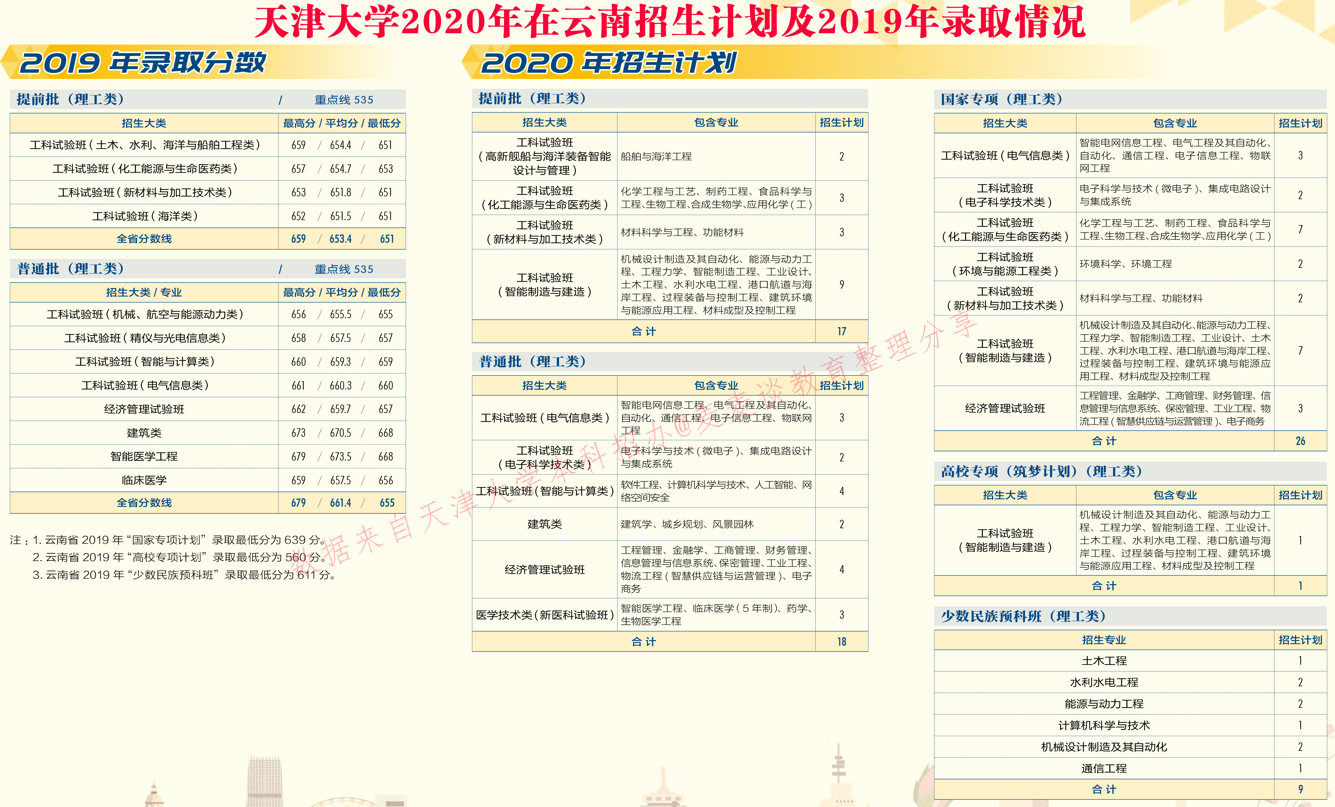
Task: Click the 包含专业 column header in 国家专项
Action: click(1174, 123)
